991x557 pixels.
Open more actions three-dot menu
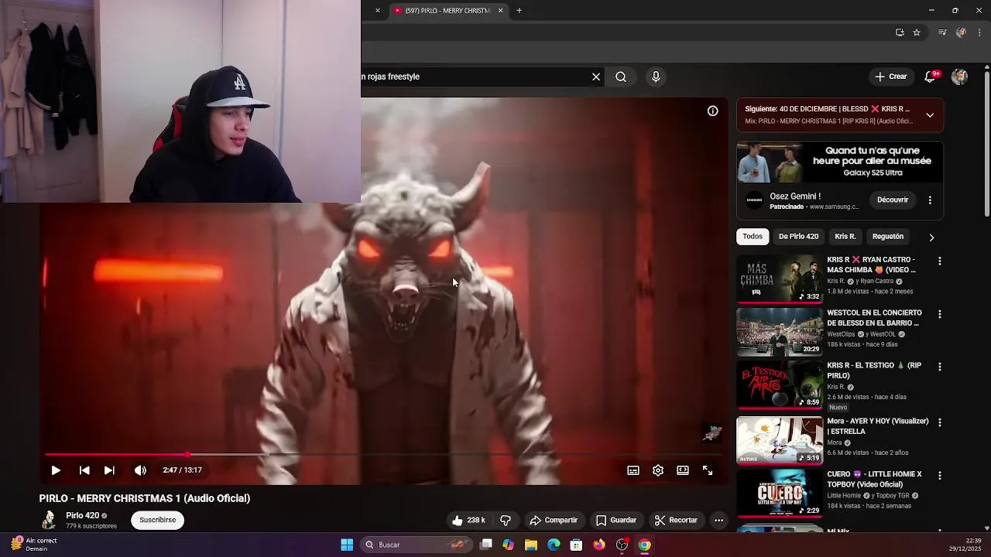click(x=718, y=520)
